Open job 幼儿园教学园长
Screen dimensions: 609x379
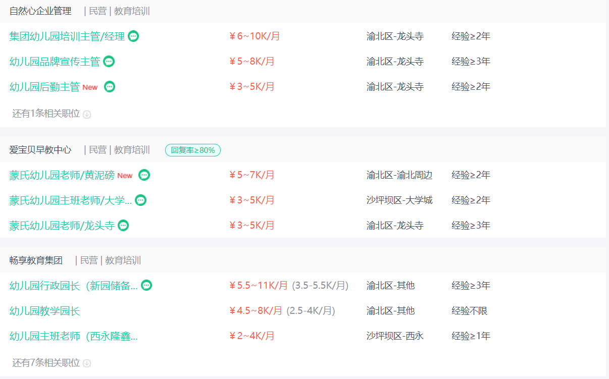[x=44, y=311]
